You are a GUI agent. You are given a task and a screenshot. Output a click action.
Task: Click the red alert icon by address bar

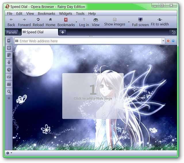[168, 41]
